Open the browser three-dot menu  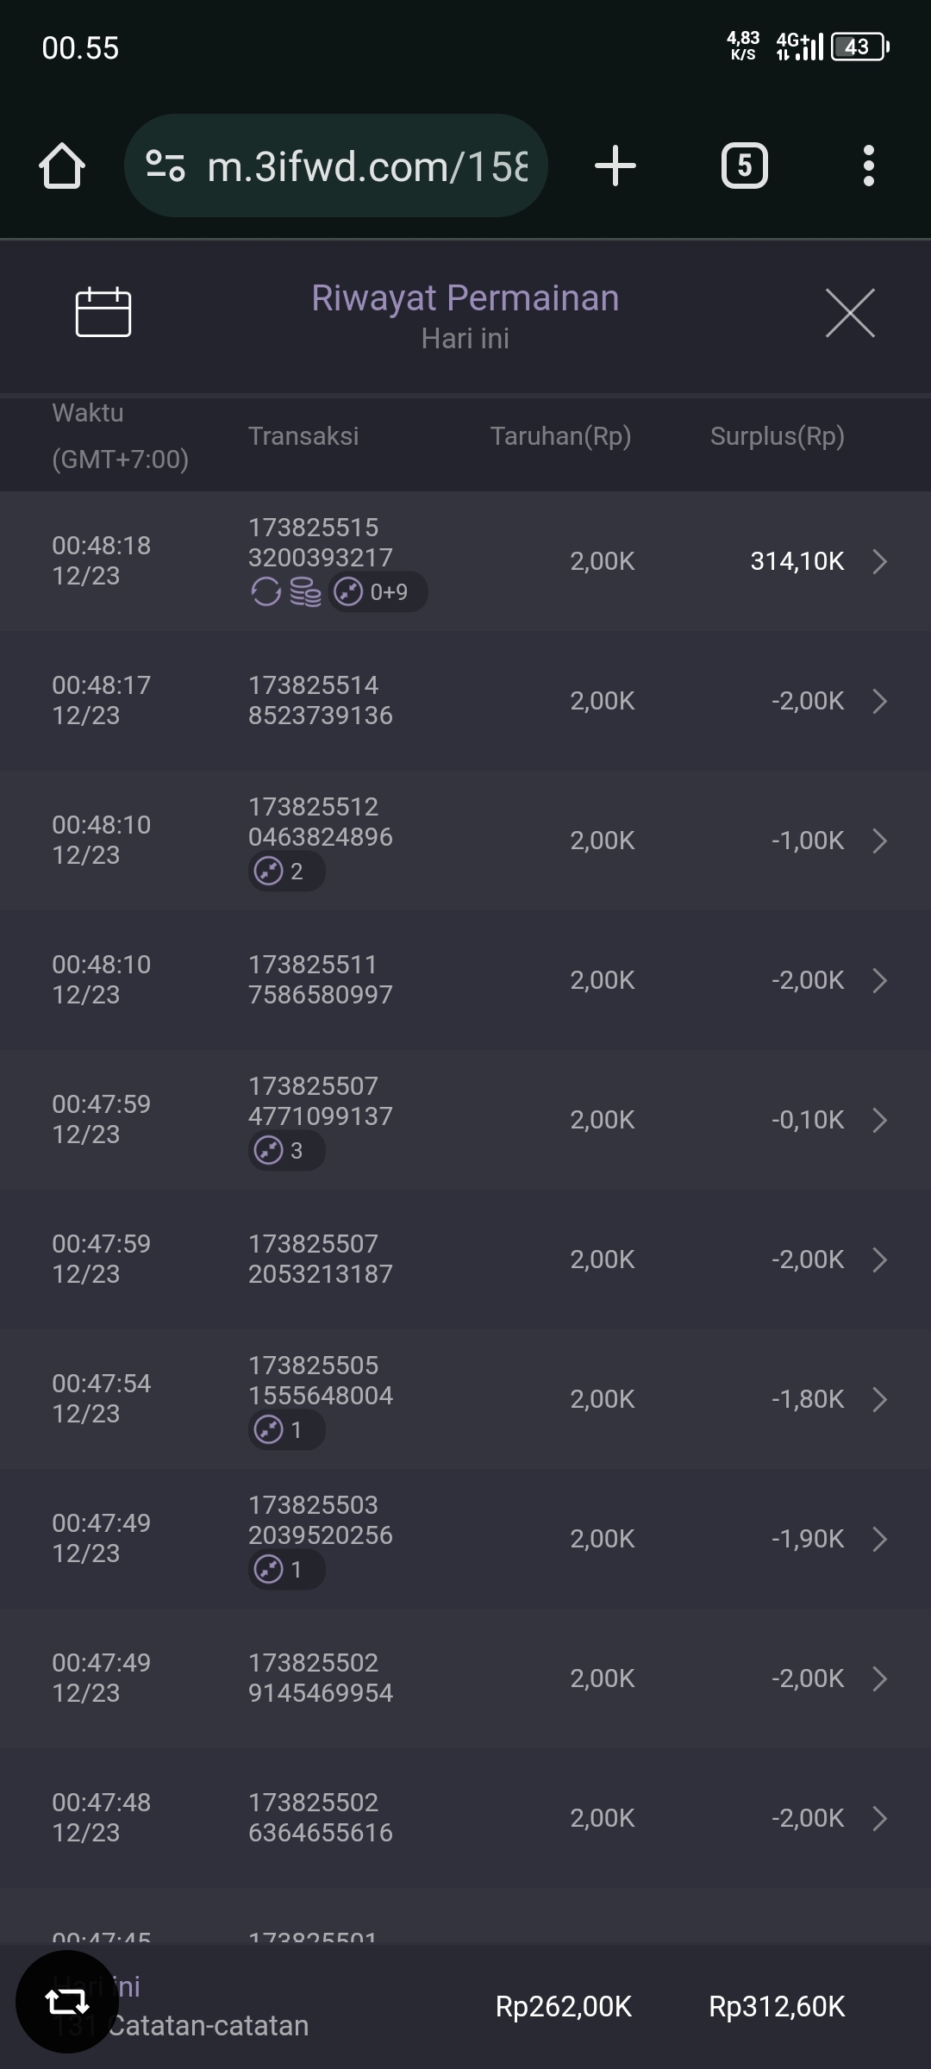(x=868, y=166)
